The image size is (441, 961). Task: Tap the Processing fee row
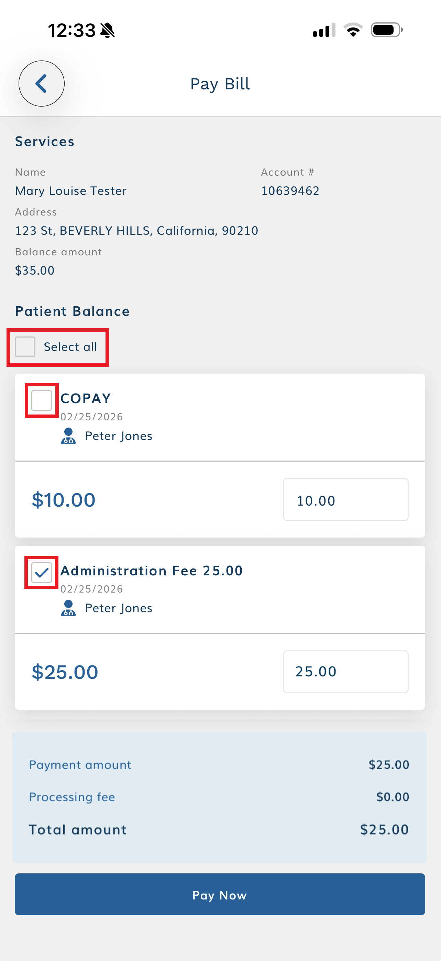[x=219, y=797]
